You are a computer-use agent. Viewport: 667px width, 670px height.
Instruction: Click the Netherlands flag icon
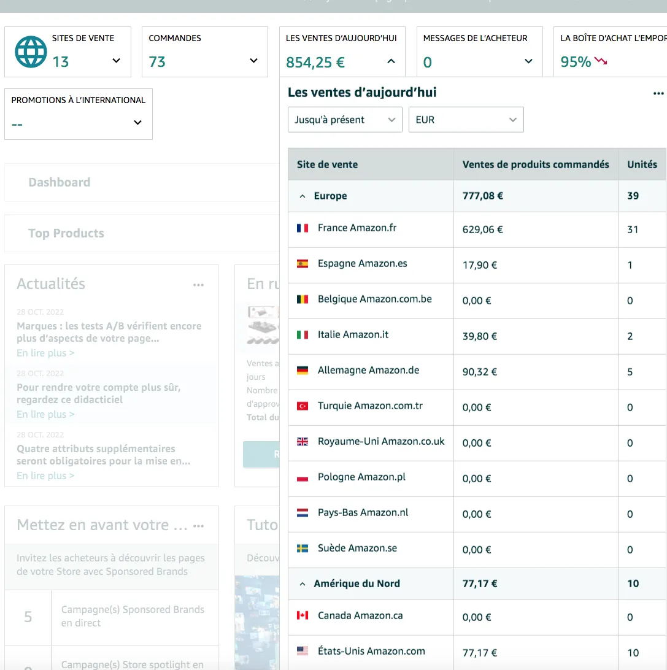point(303,513)
